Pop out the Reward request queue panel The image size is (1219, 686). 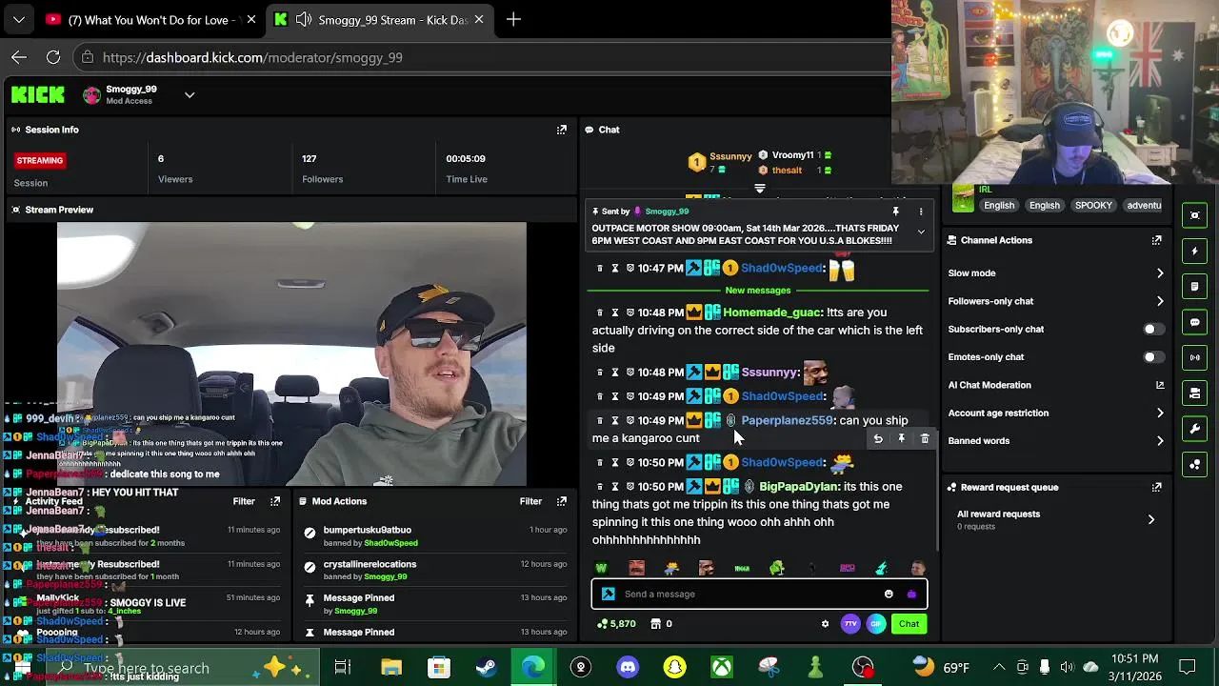[1157, 487]
